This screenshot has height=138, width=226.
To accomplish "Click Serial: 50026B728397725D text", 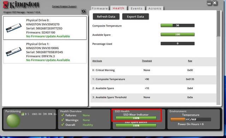I will pyautogui.click(x=44, y=28).
